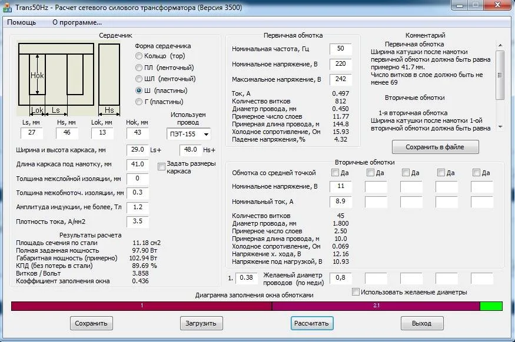The width and height of the screenshot is (515, 342).
Task: Open the О программе... menu
Action: 77,22
